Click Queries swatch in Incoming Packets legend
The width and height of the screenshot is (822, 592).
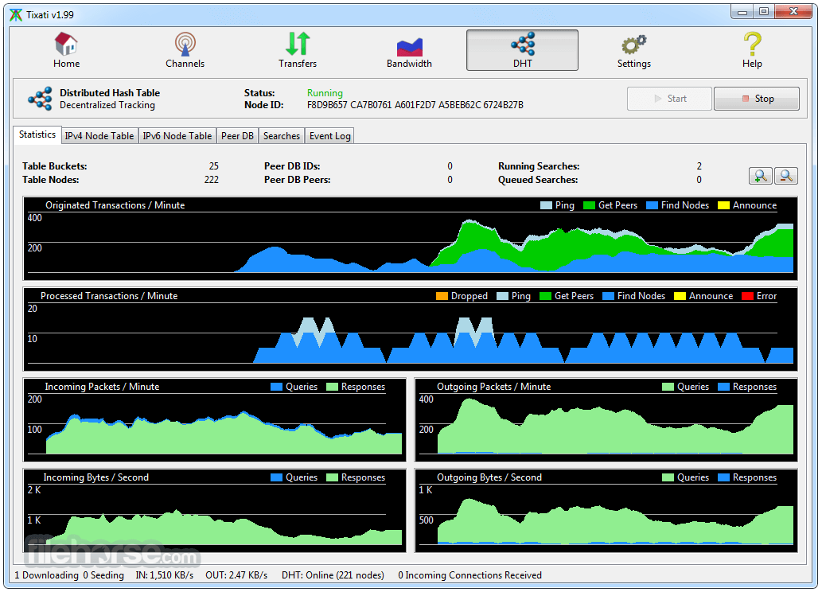(276, 387)
